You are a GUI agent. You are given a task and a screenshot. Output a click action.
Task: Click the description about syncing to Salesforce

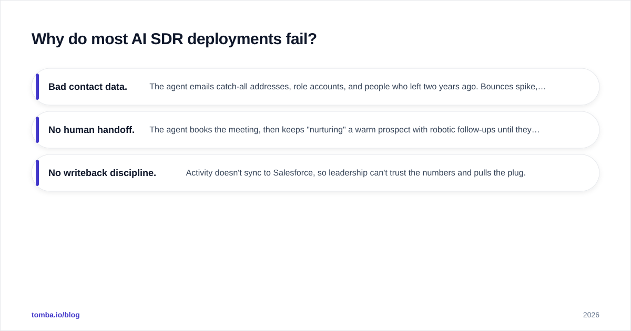click(x=355, y=173)
